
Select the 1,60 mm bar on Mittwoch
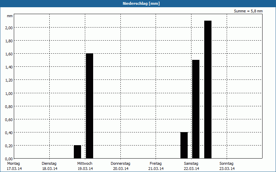89,106
